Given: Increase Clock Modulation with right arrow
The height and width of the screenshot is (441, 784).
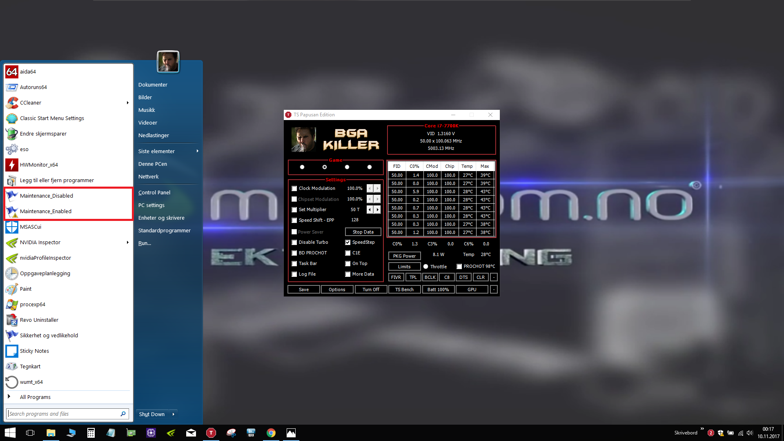Looking at the screenshot, I should (x=377, y=188).
